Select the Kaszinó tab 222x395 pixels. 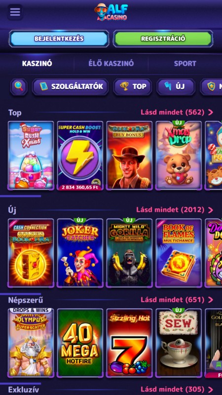pyautogui.click(x=37, y=63)
